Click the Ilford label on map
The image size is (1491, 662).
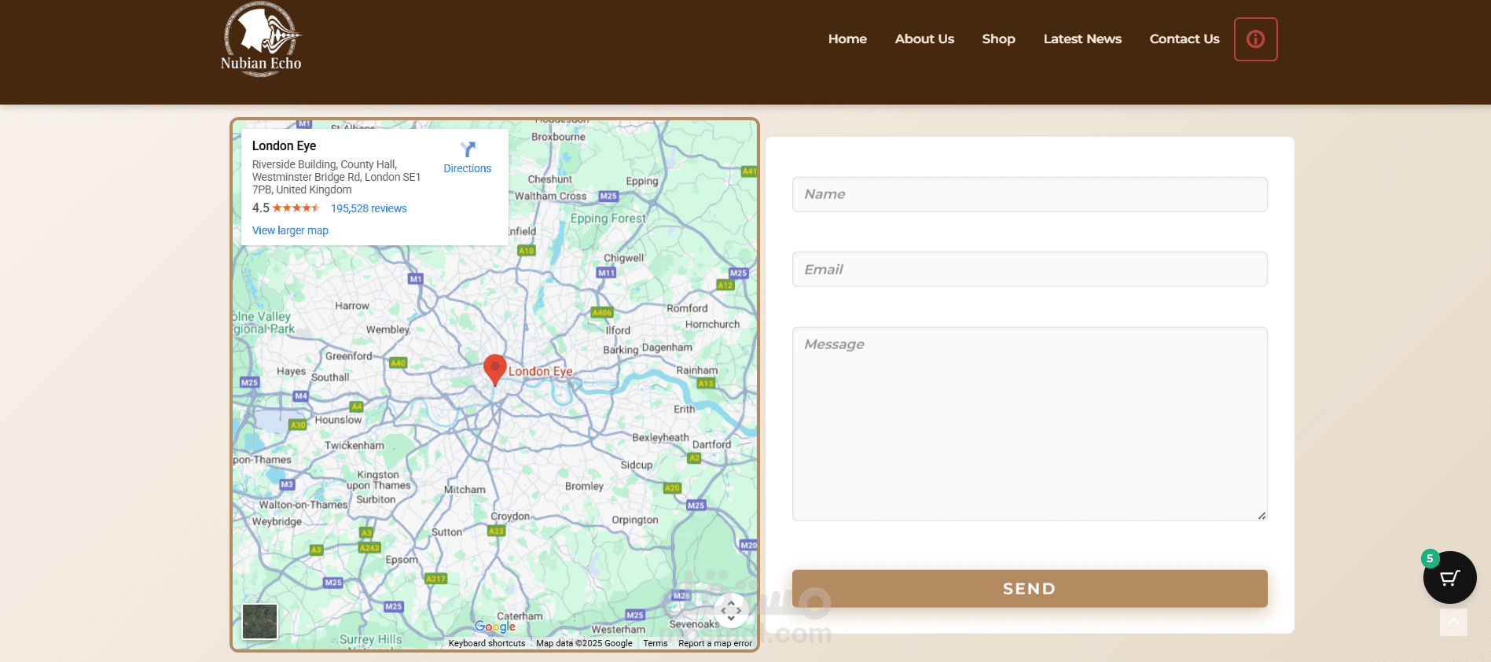coord(618,330)
